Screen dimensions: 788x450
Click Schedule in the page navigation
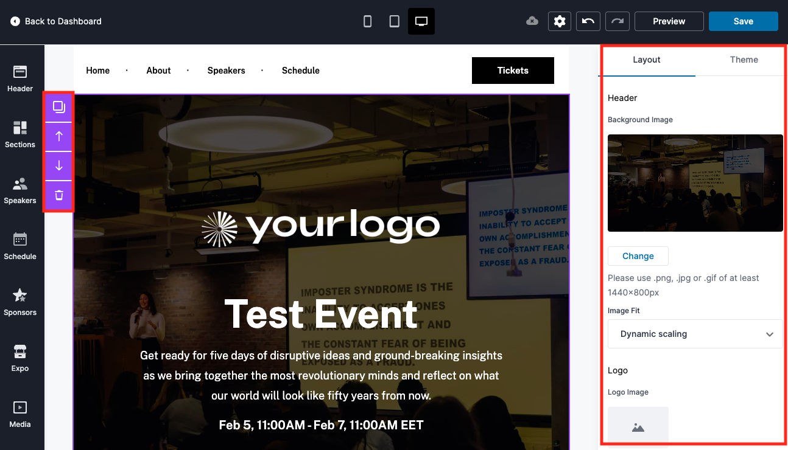coord(301,71)
